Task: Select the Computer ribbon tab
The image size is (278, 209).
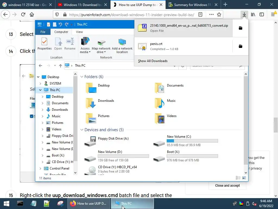Action: (x=61, y=32)
